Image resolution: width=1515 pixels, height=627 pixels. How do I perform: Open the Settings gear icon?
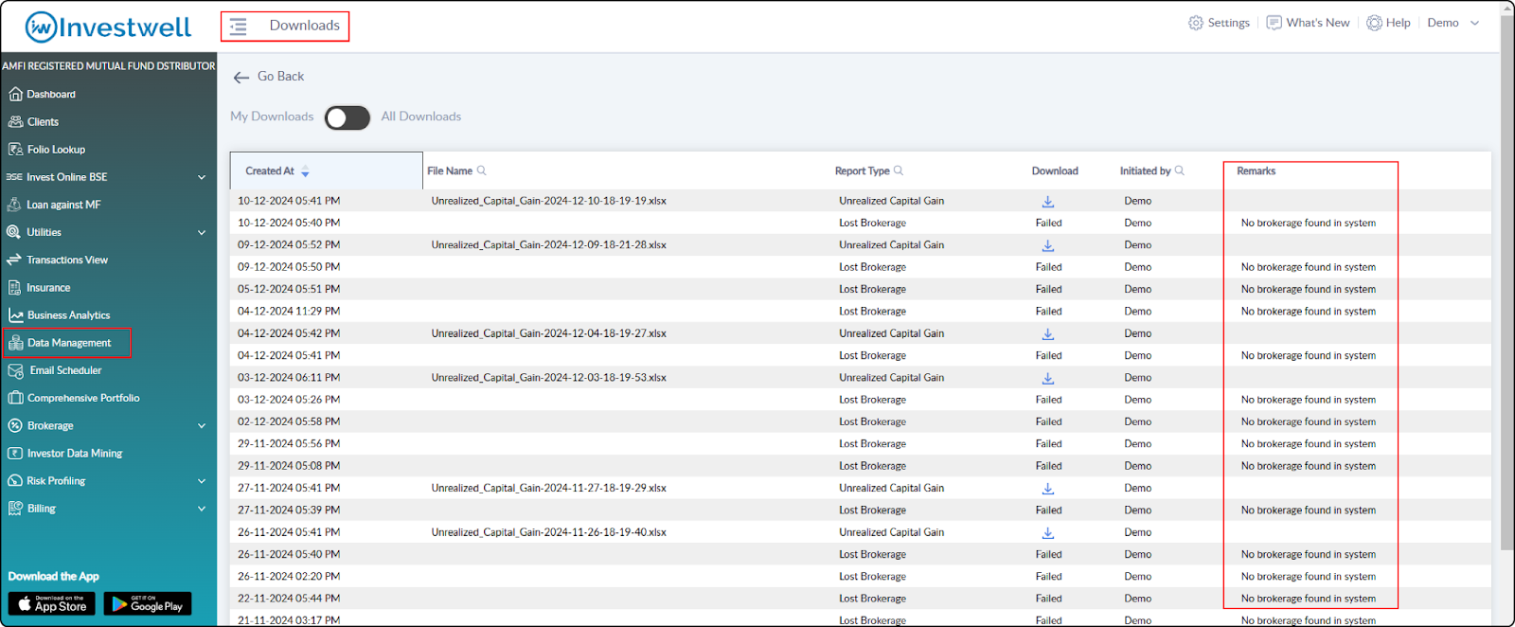(x=1196, y=23)
